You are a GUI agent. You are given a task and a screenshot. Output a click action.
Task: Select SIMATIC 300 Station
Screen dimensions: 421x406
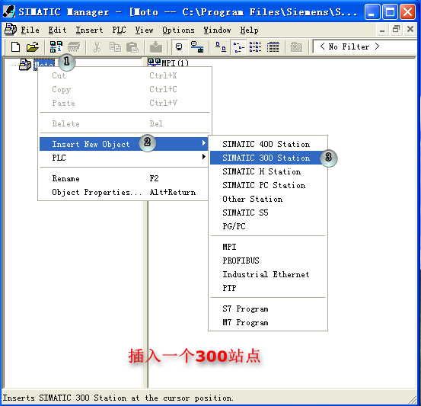pyautogui.click(x=268, y=158)
